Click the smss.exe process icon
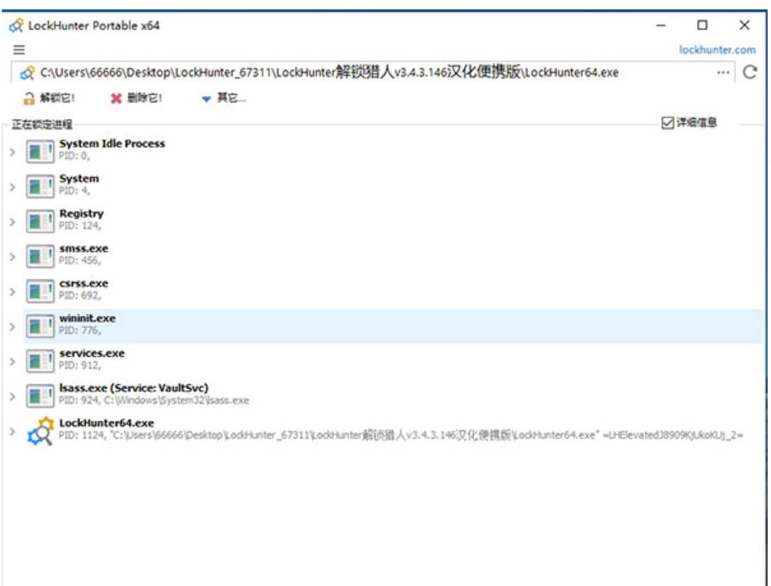771x586 pixels. click(x=40, y=256)
